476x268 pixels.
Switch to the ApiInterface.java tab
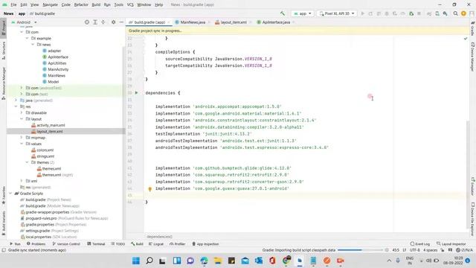tap(276, 22)
